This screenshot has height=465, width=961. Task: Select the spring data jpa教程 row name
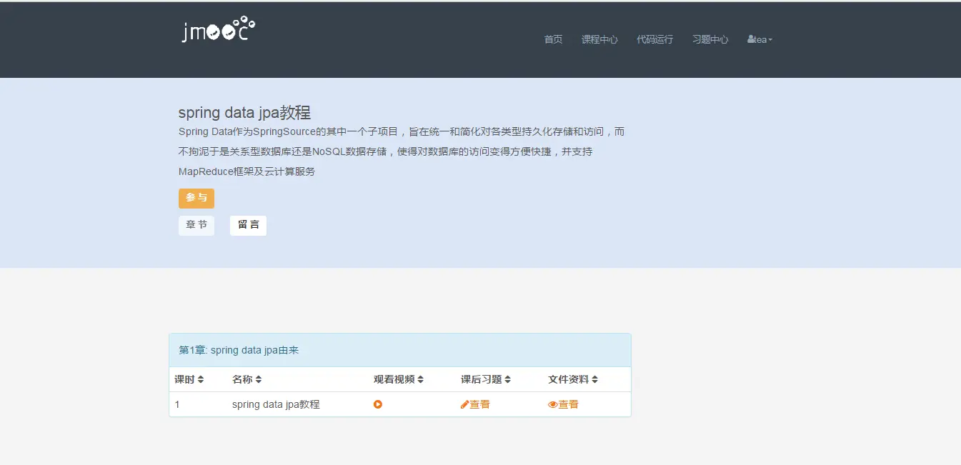click(276, 404)
